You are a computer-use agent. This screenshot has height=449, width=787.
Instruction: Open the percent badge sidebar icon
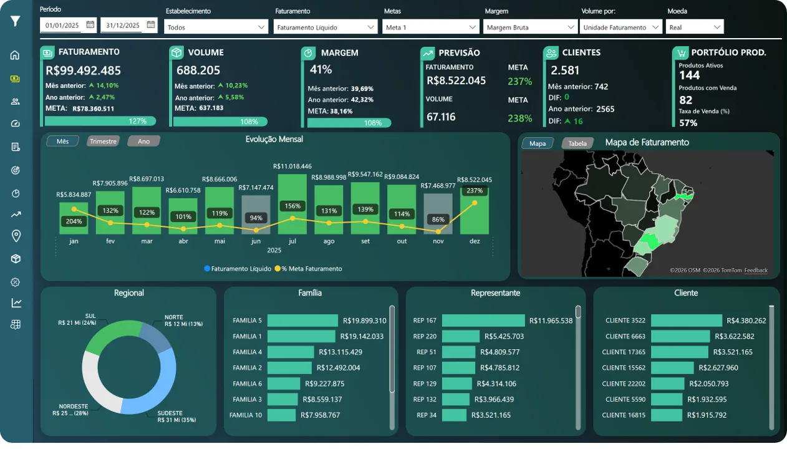[16, 282]
